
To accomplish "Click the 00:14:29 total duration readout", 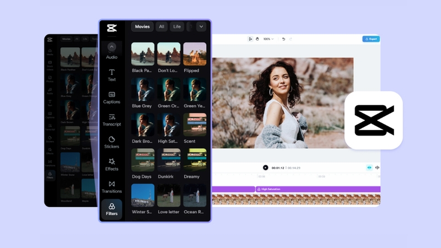I will click(294, 168).
